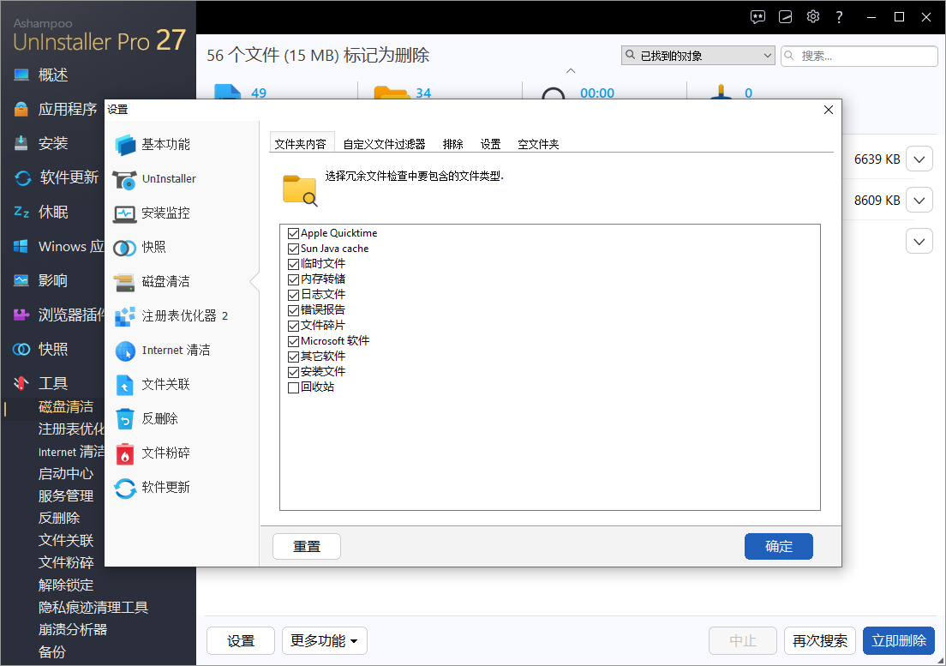Open 启动中心 in tools list
This screenshot has width=946, height=666.
[x=66, y=473]
